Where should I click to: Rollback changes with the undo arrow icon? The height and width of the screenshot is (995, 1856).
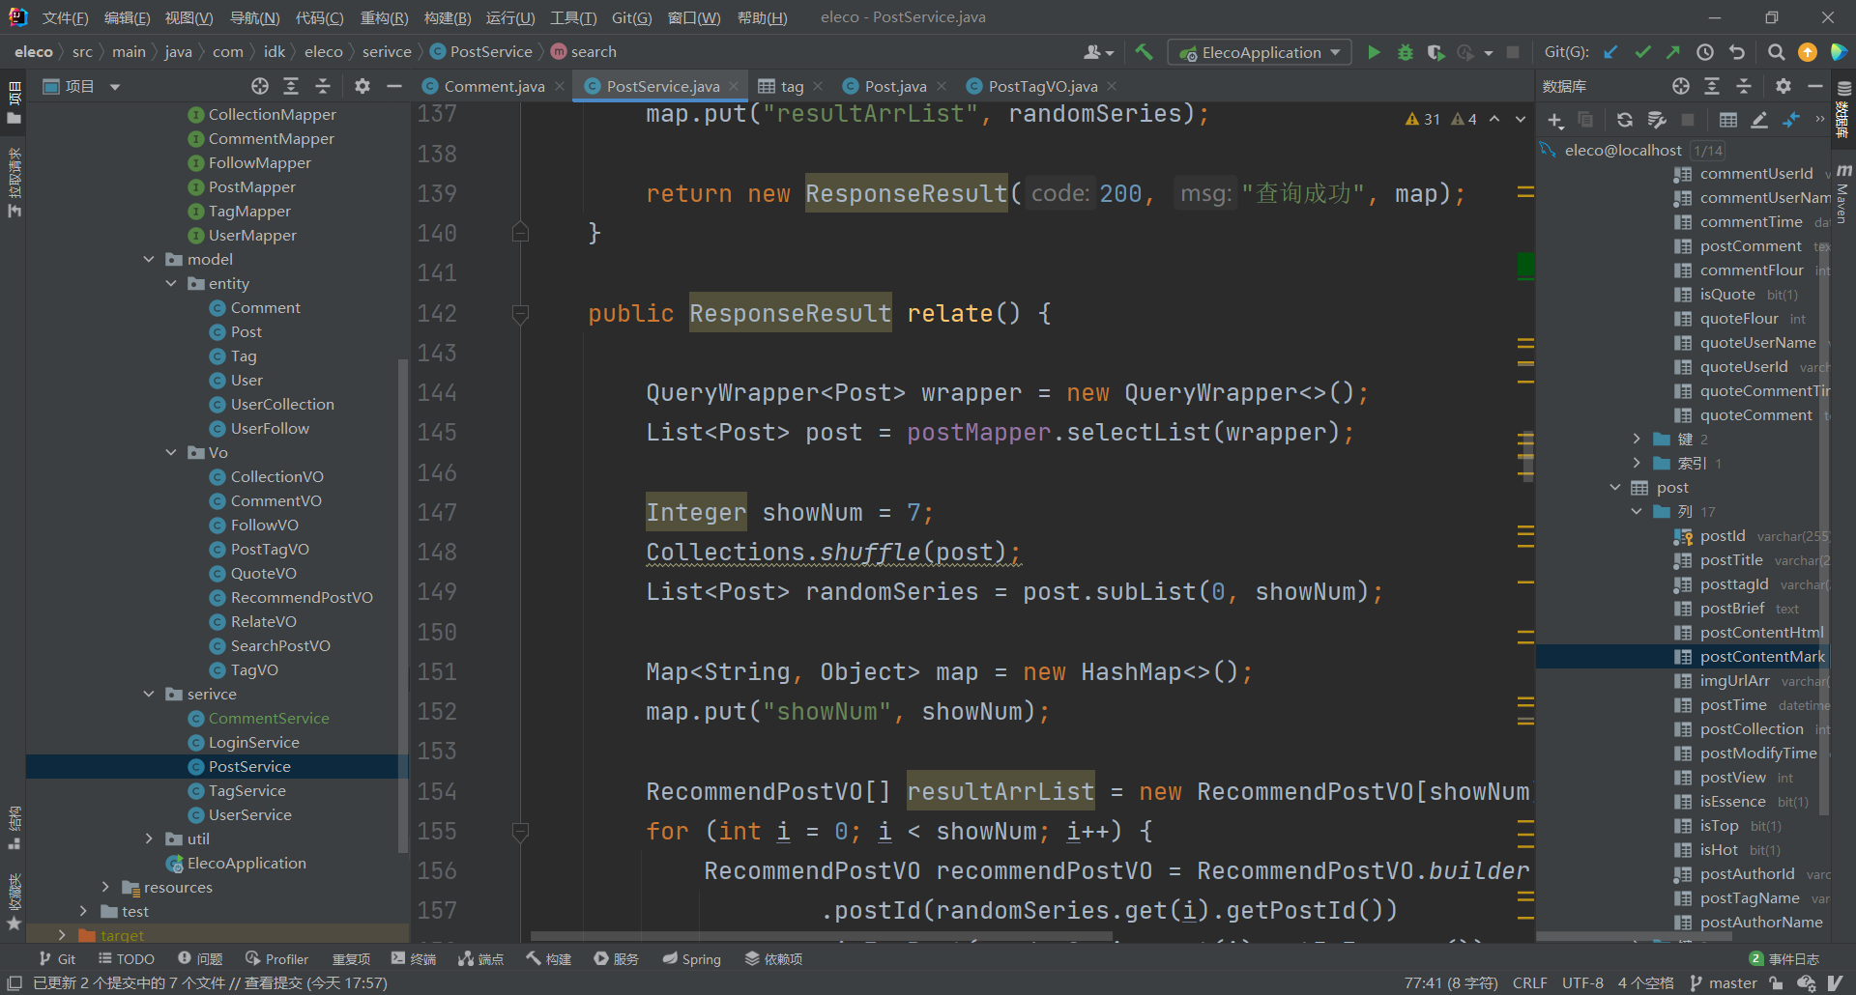[x=1737, y=52]
